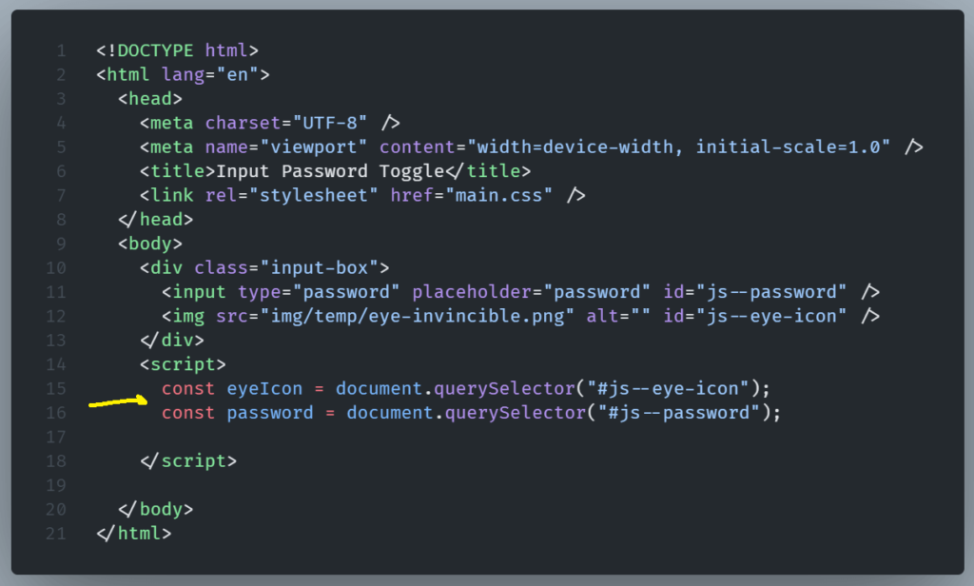Screen dimensions: 974x586
Task: Click the password constant name on line 16
Action: click(269, 413)
